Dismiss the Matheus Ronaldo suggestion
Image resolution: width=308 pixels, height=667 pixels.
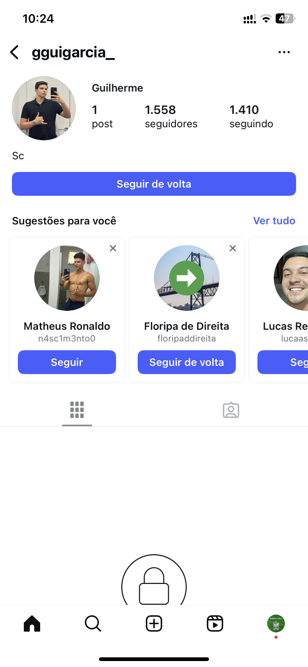click(x=113, y=248)
